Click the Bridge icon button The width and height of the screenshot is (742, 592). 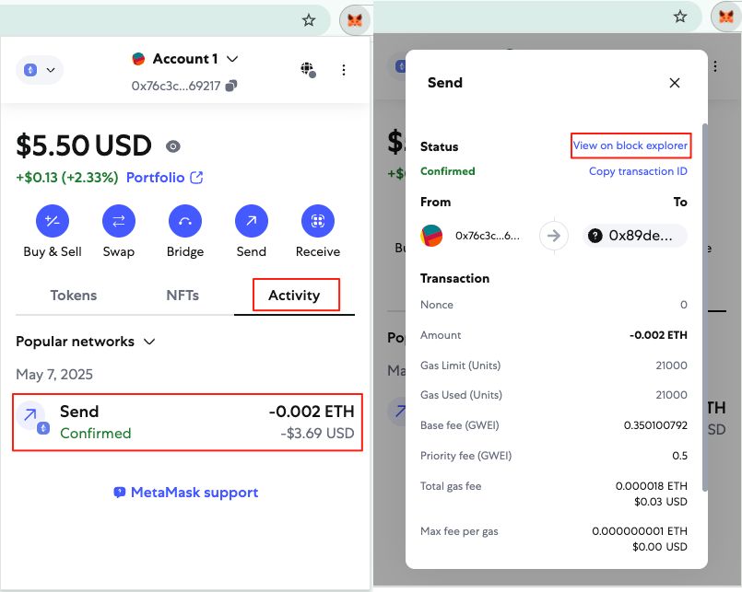click(x=184, y=221)
